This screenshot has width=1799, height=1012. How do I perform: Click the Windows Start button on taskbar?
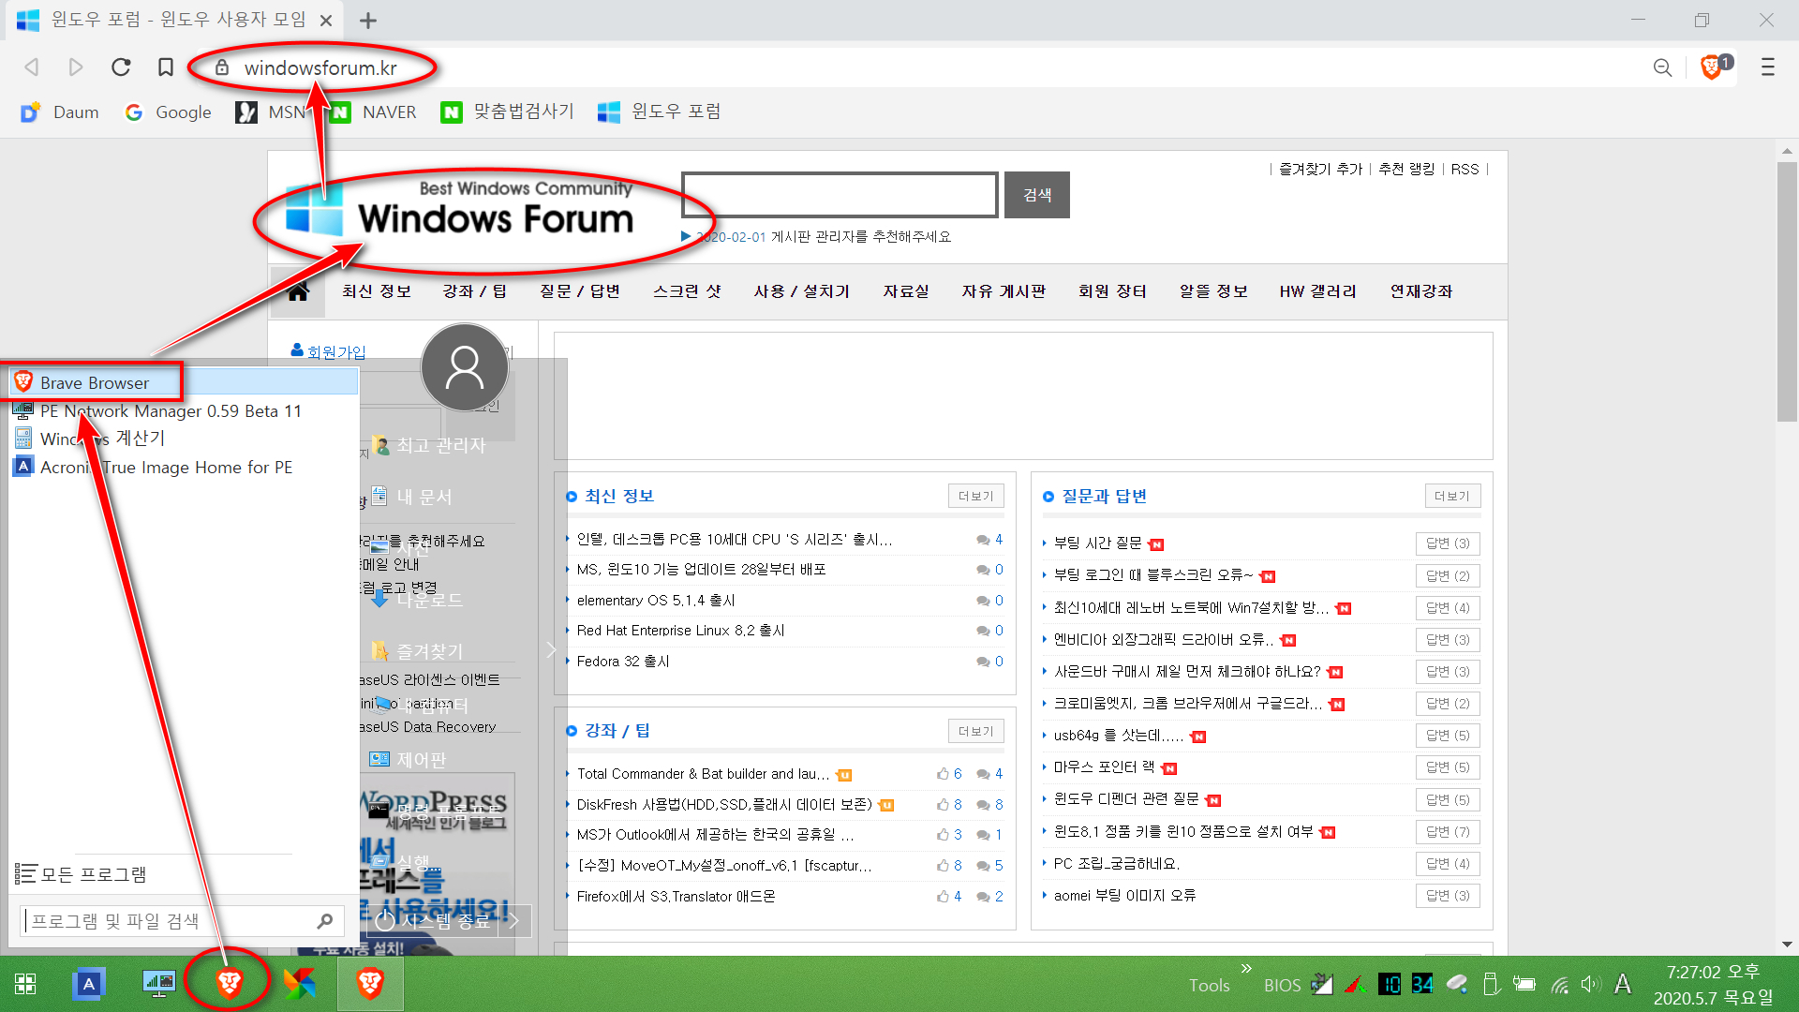24,984
